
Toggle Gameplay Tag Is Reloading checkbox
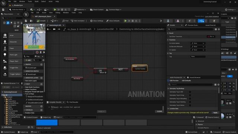[x=190, y=99]
